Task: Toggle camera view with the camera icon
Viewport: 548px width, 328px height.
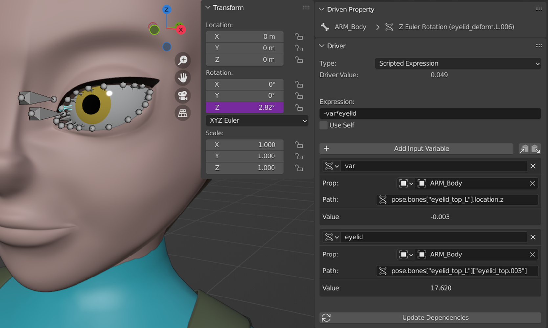Action: click(x=183, y=95)
